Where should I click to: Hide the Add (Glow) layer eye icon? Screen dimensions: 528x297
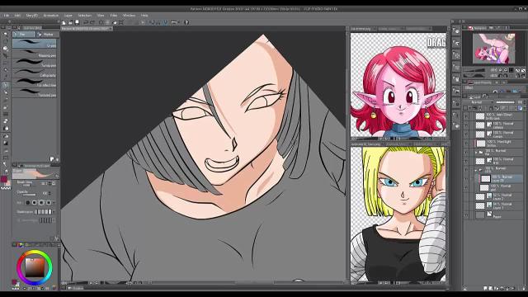[x=466, y=116]
